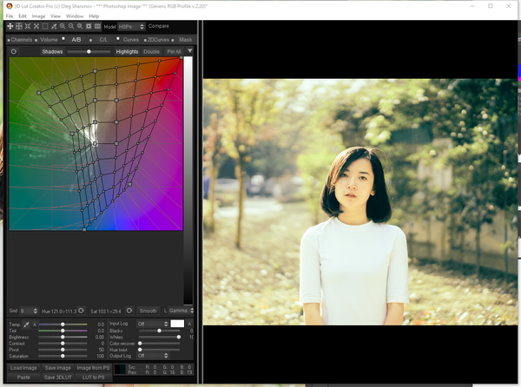
Task: Switch to the Channels tab
Action: 20,40
